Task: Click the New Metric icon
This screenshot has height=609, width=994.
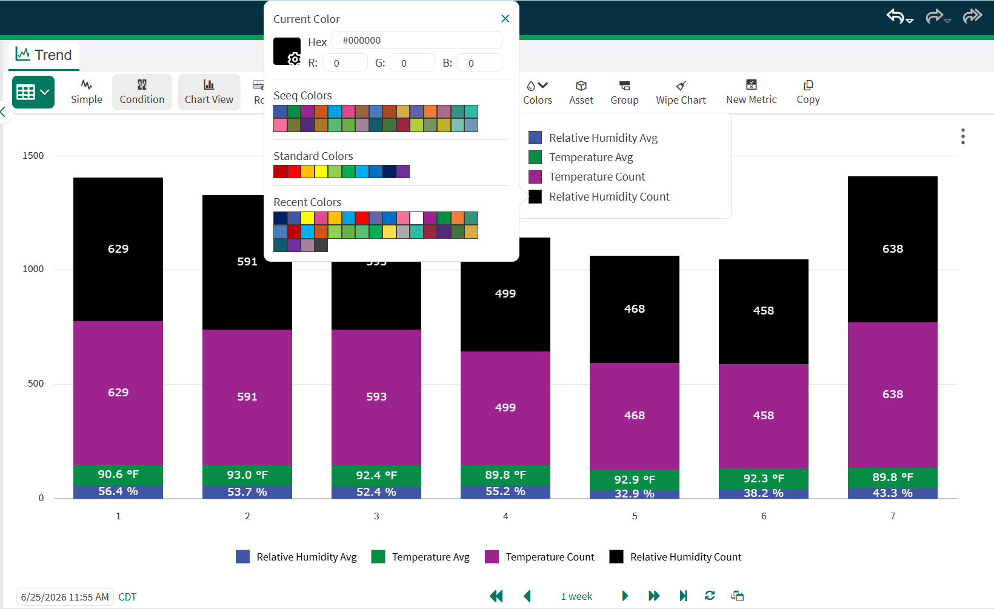Action: coord(751,85)
